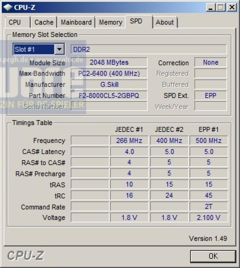This screenshot has width=240, height=268.
Task: Click the JEDEC #2 column header
Action: [x=169, y=130]
